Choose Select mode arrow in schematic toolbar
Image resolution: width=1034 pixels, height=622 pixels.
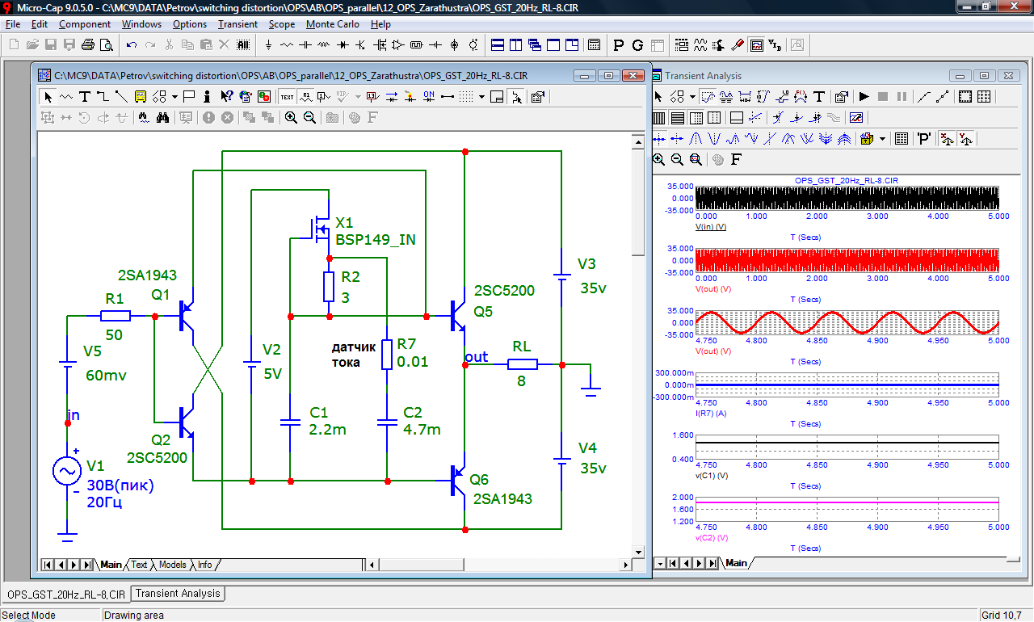tap(48, 97)
